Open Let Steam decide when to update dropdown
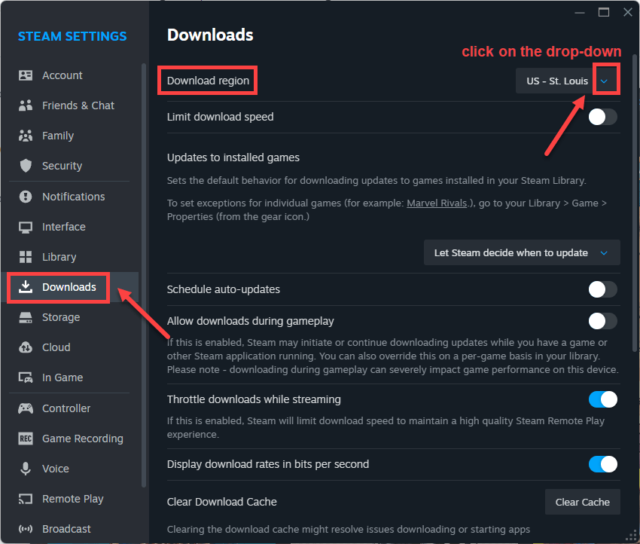640x544 pixels. pos(522,253)
